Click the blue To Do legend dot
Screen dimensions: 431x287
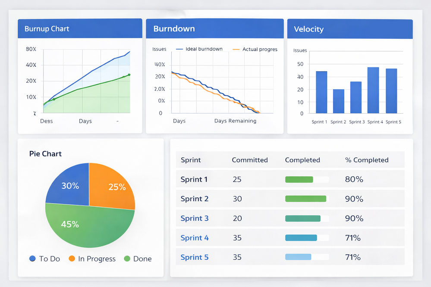pyautogui.click(x=32, y=259)
